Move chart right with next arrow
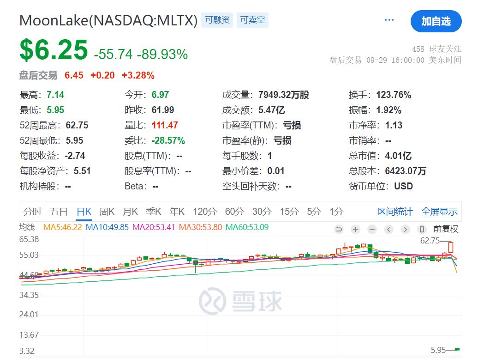 pyautogui.click(x=405, y=229)
